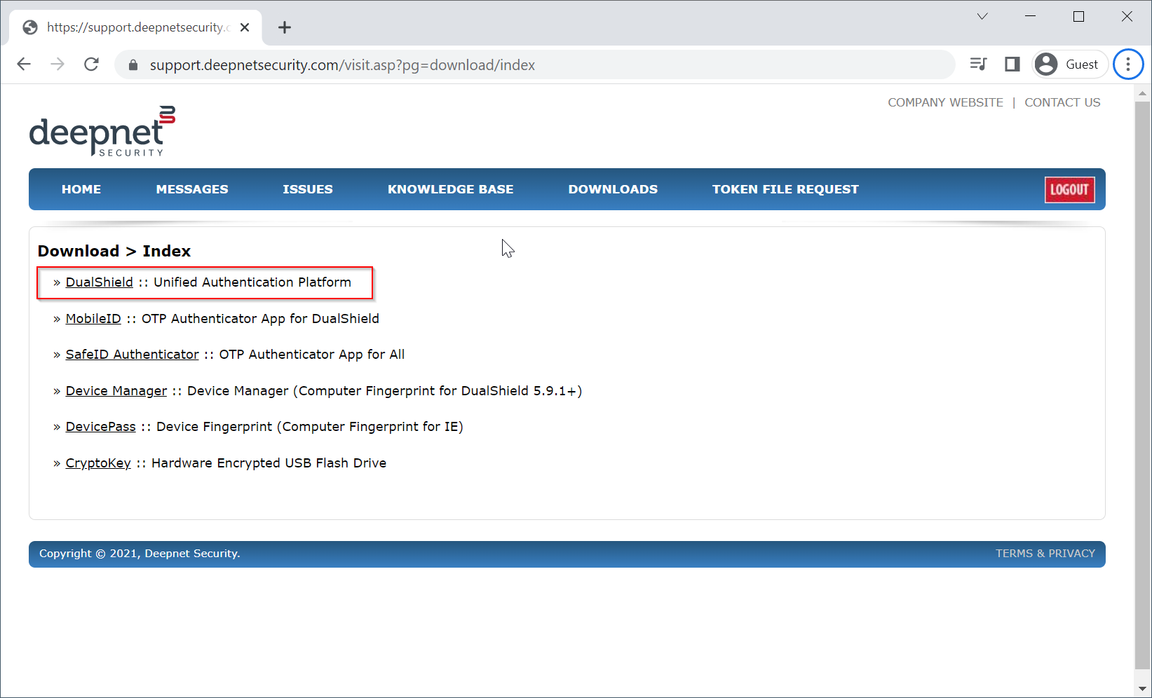Reload the page with refresh icon
This screenshot has width=1152, height=698.
[x=91, y=64]
